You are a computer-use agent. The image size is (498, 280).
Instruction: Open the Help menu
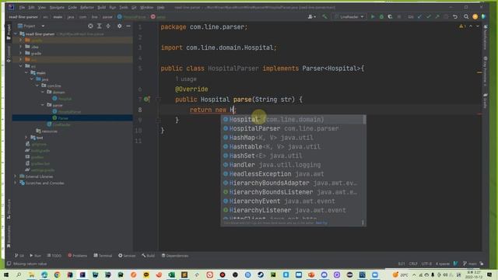tap(161, 7)
